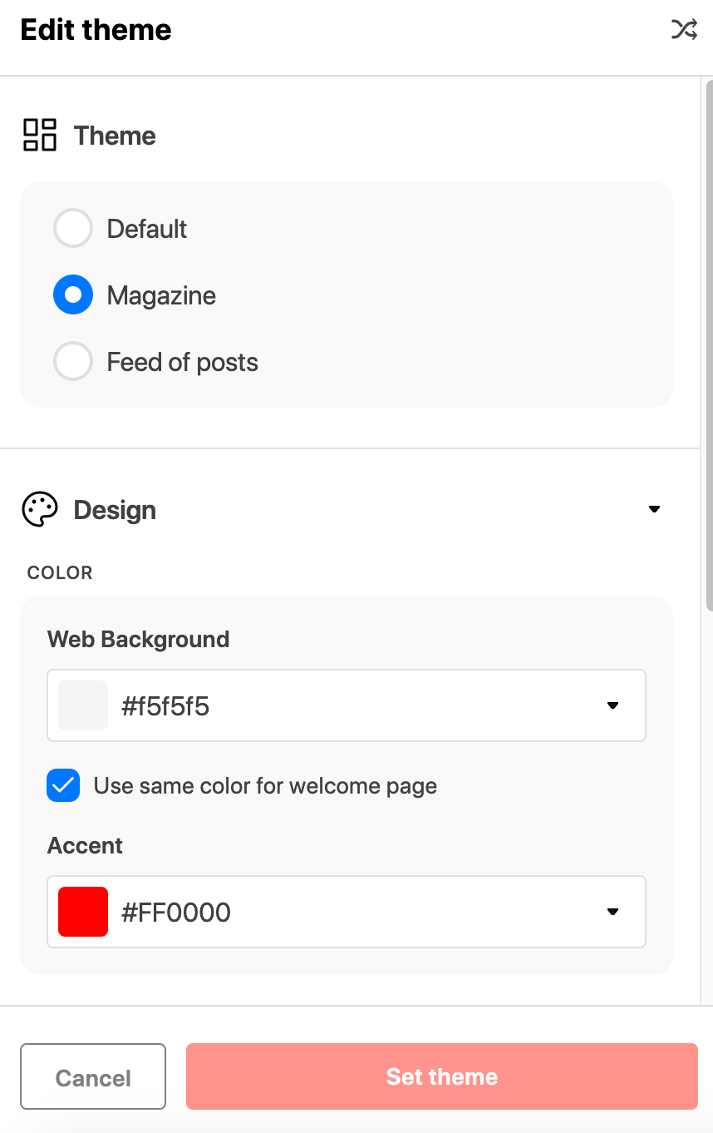Image resolution: width=713 pixels, height=1133 pixels.
Task: Collapse the Design section chevron
Action: pos(654,508)
